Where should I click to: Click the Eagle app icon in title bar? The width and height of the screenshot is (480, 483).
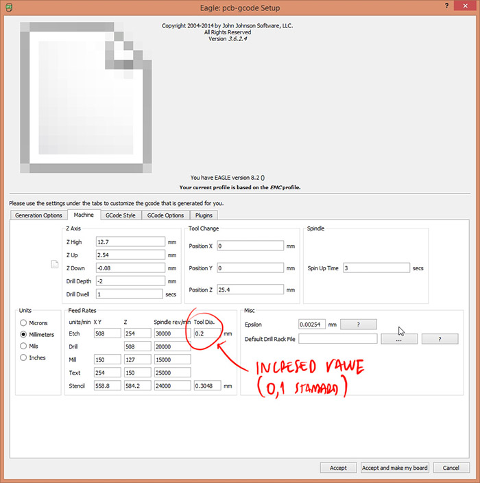(9, 7)
